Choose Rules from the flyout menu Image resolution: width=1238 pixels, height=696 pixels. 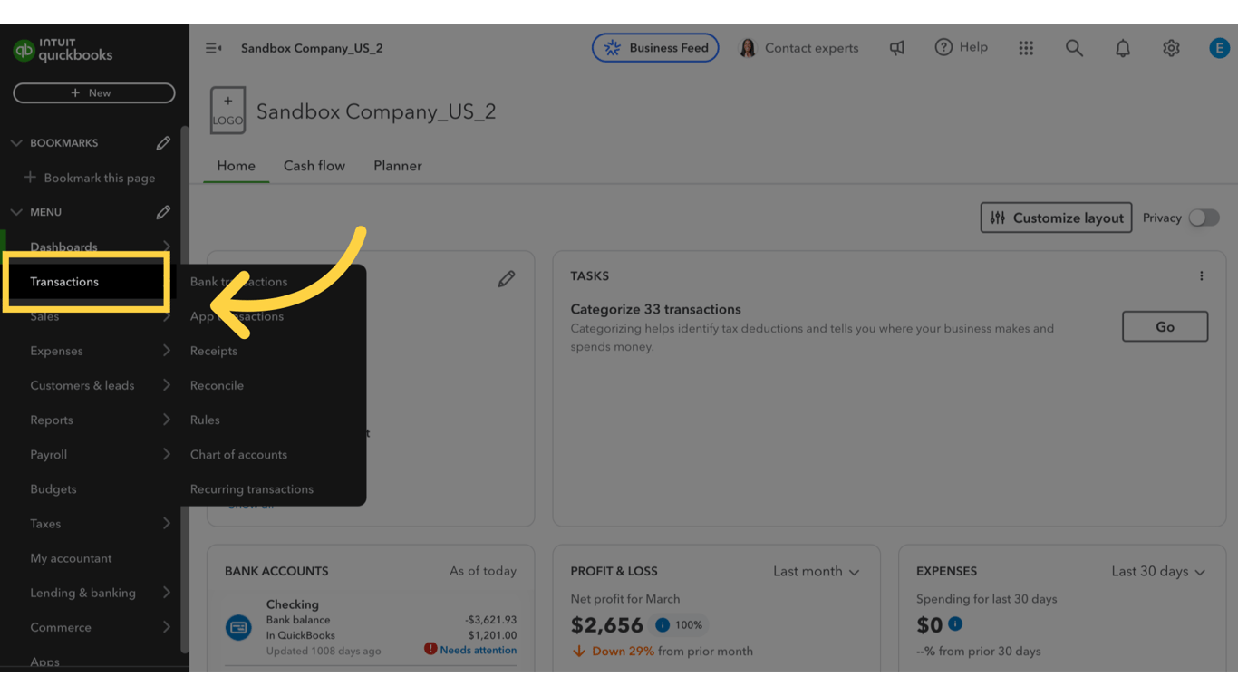pyautogui.click(x=205, y=420)
